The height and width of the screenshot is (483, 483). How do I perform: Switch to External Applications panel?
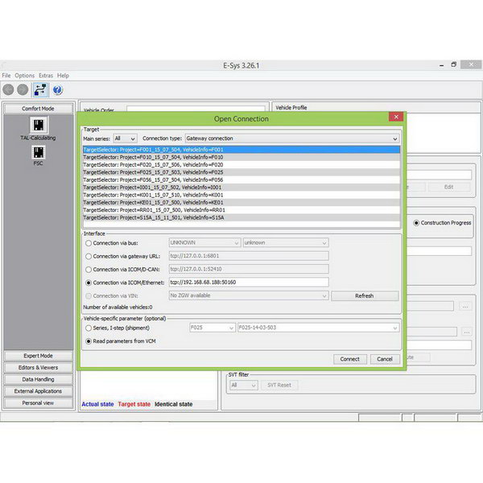click(38, 391)
